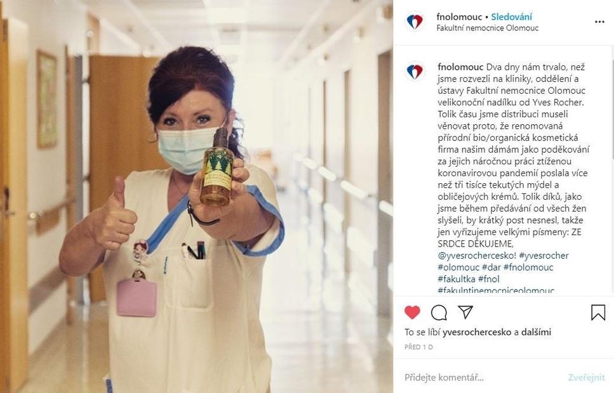Toggle the Sledování following status
The width and height of the screenshot is (614, 393).
(511, 17)
